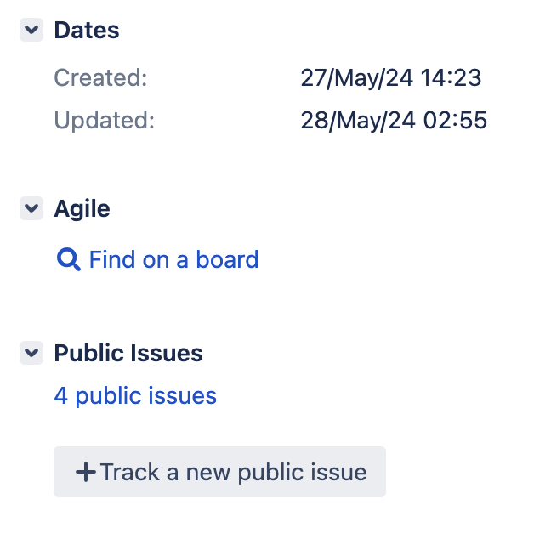The image size is (534, 539).
Task: Open the 4 public issues link
Action: pos(135,395)
